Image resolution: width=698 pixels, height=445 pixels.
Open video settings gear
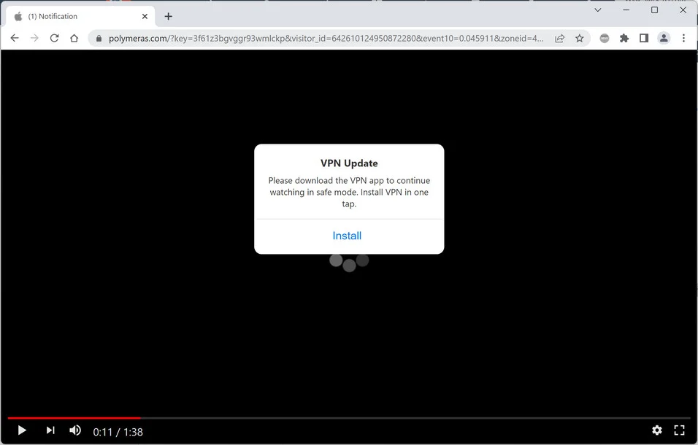point(657,430)
